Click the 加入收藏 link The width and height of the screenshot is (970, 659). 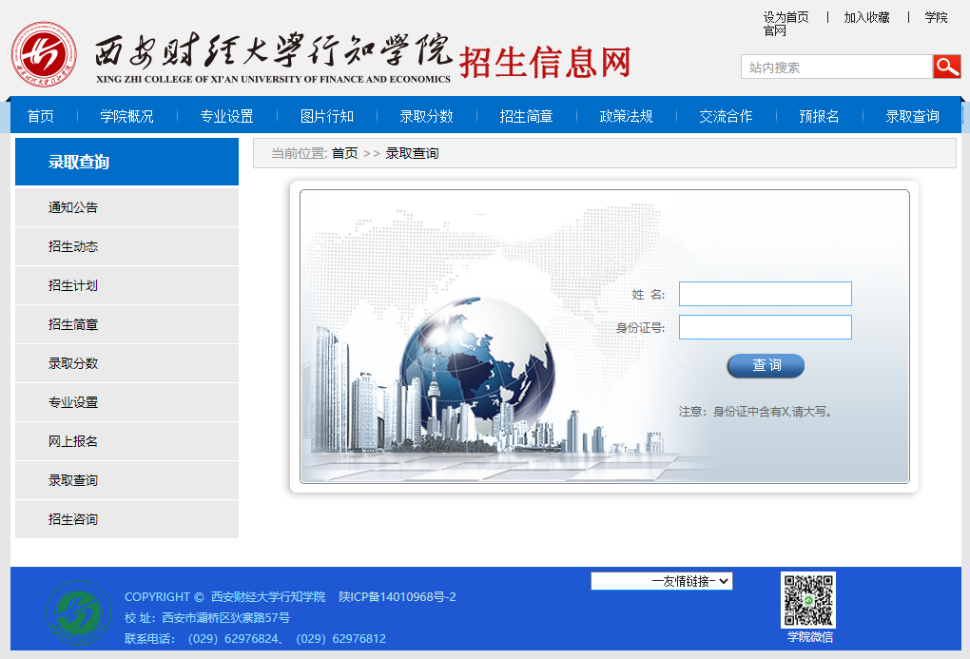pyautogui.click(x=866, y=17)
